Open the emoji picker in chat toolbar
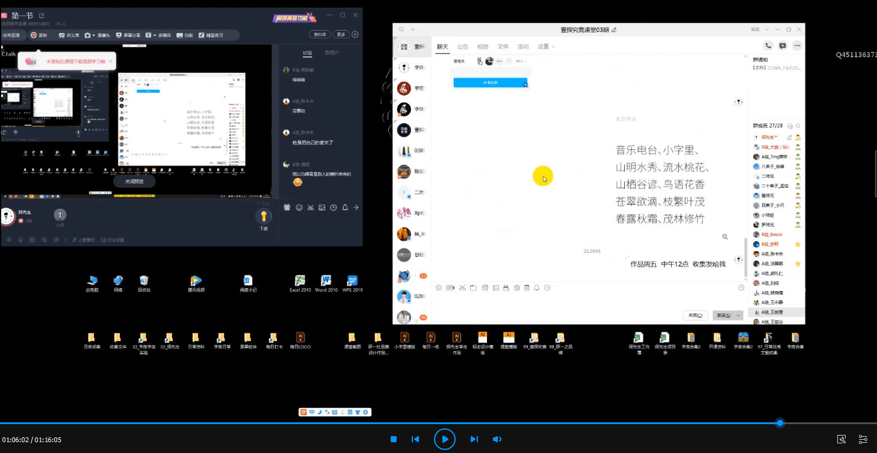The image size is (877, 453). 439,288
